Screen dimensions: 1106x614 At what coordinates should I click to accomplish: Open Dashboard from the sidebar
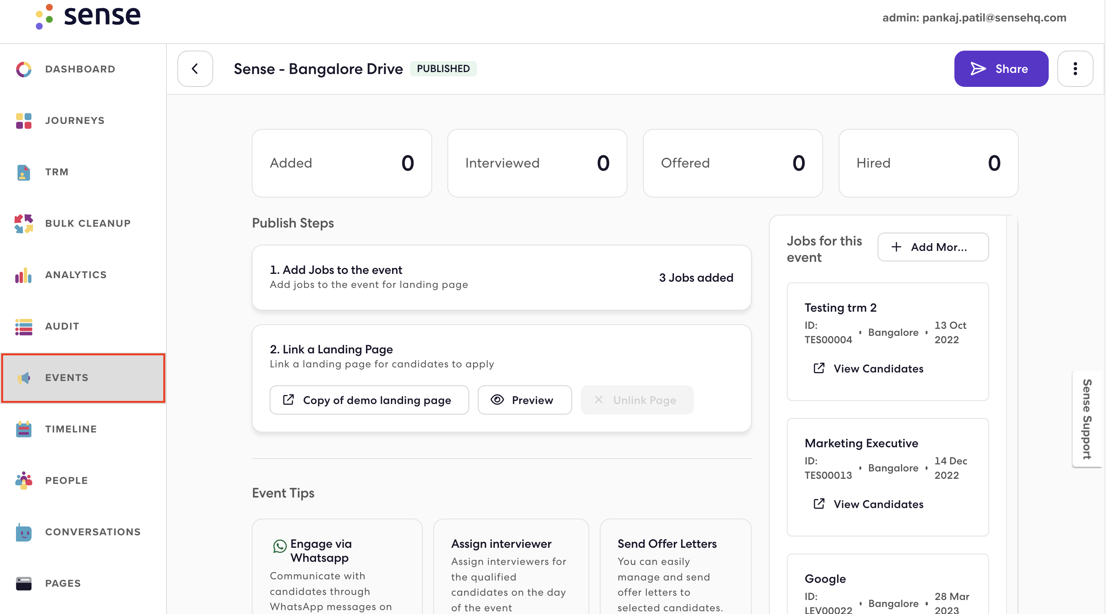point(83,69)
